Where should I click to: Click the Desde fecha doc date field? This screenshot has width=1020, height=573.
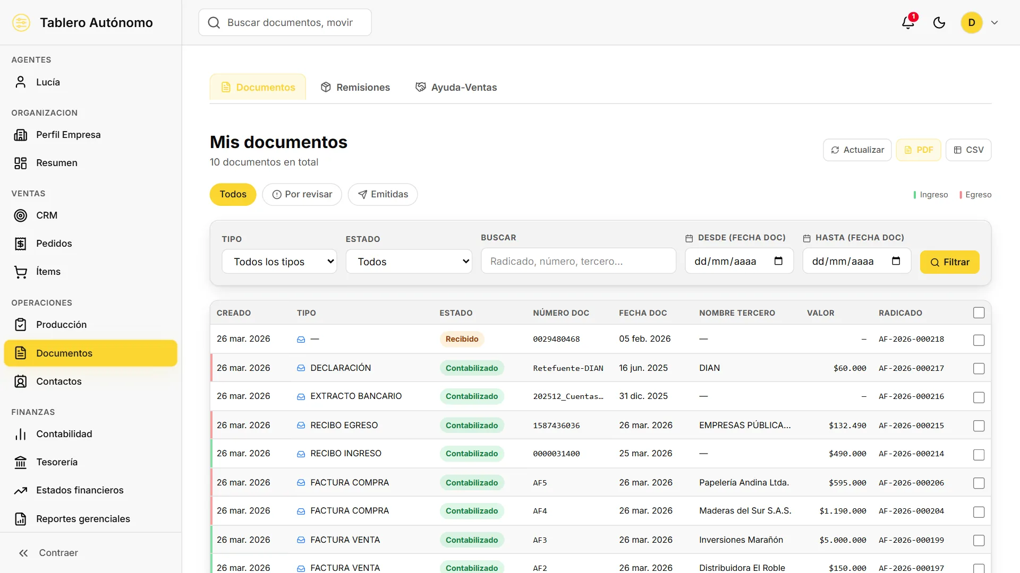pos(739,261)
